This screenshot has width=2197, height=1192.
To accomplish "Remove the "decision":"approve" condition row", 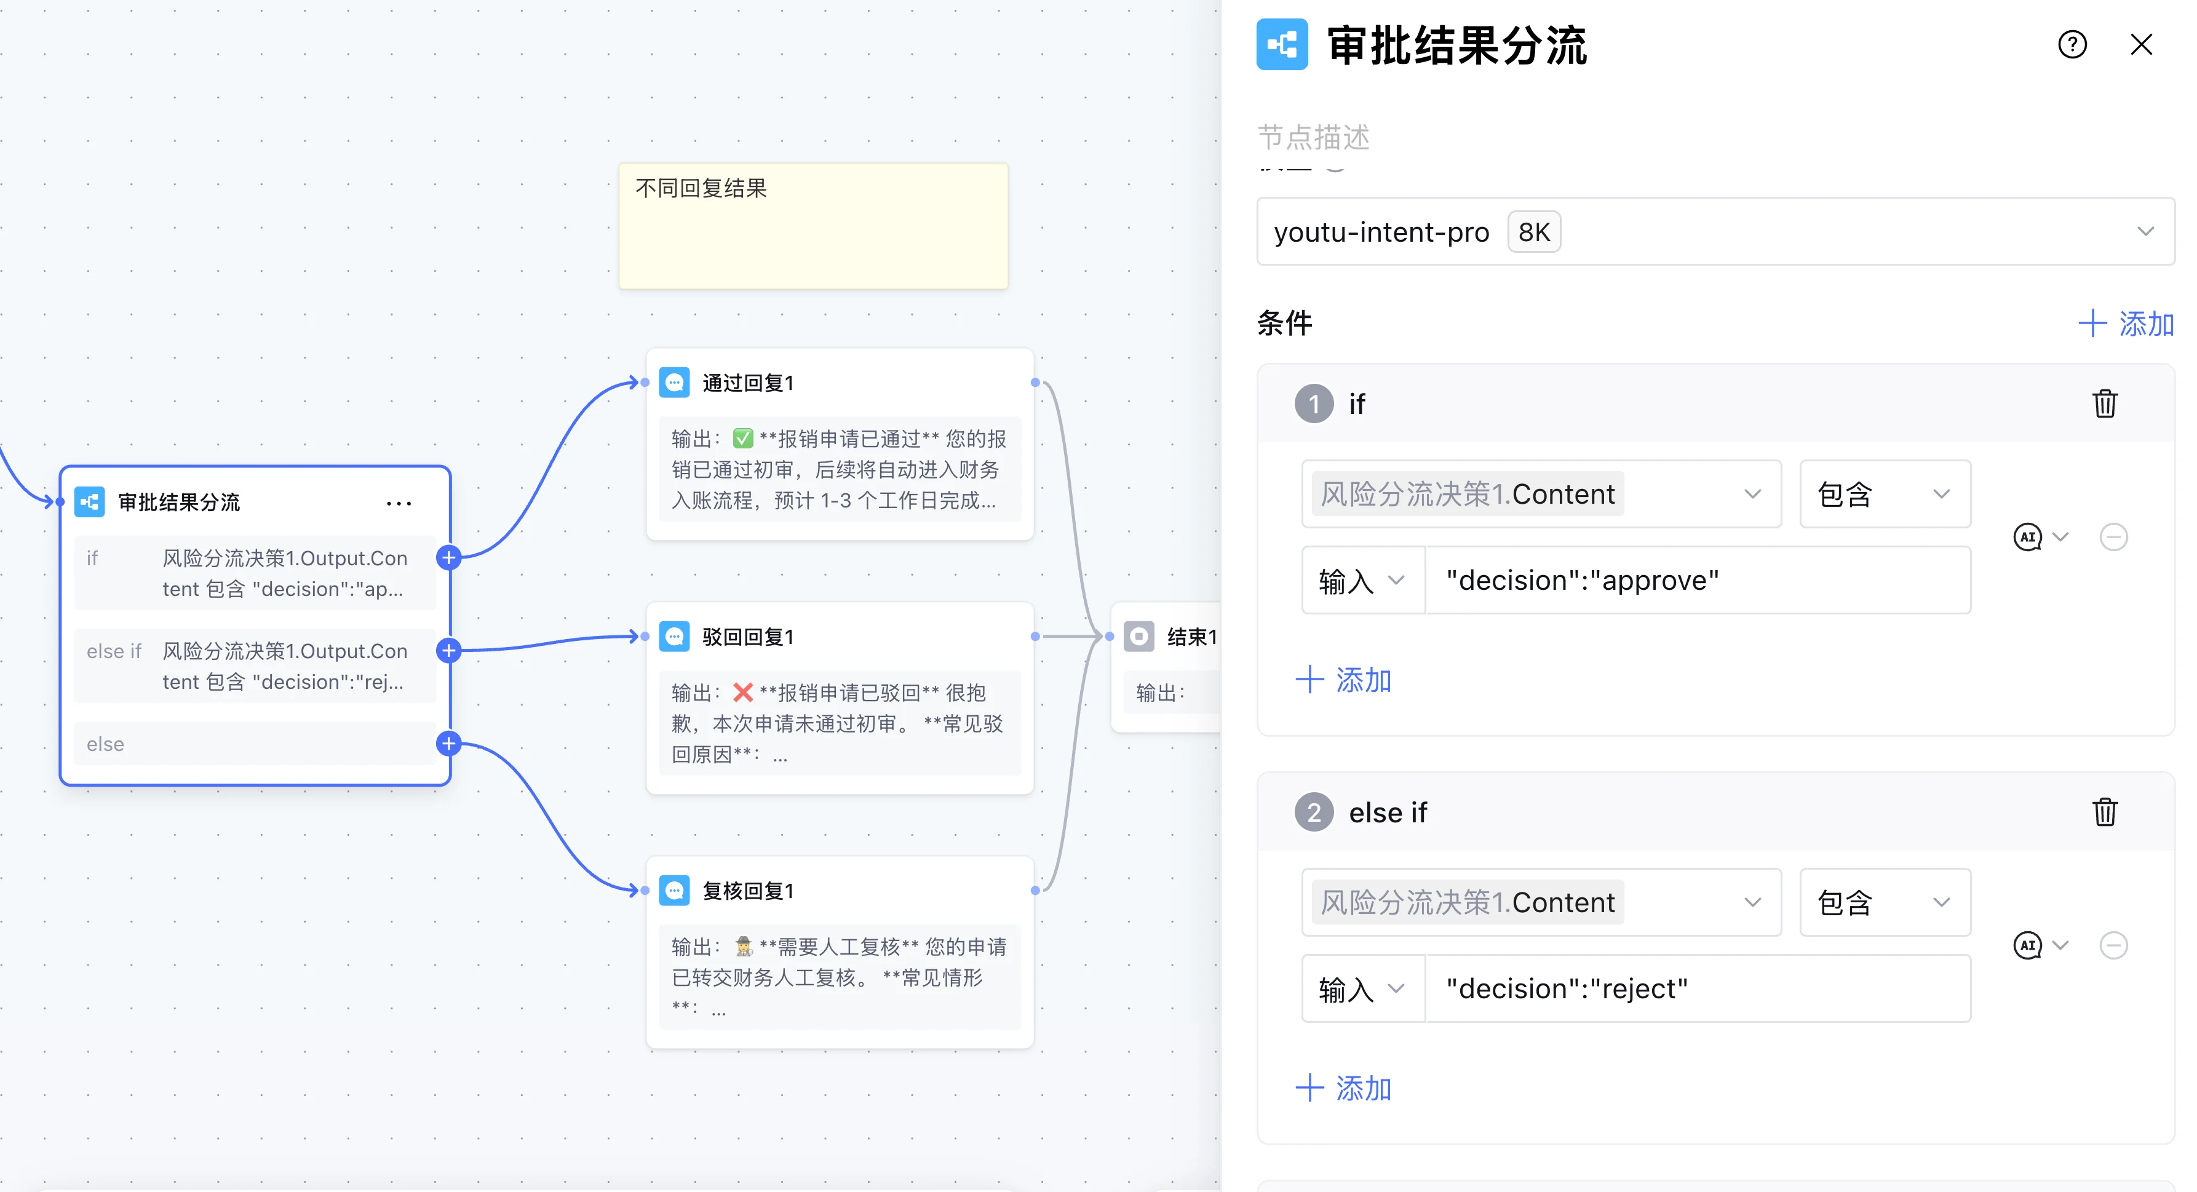I will [x=2113, y=537].
